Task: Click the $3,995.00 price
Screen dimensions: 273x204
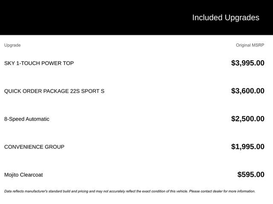Action: tap(247, 63)
